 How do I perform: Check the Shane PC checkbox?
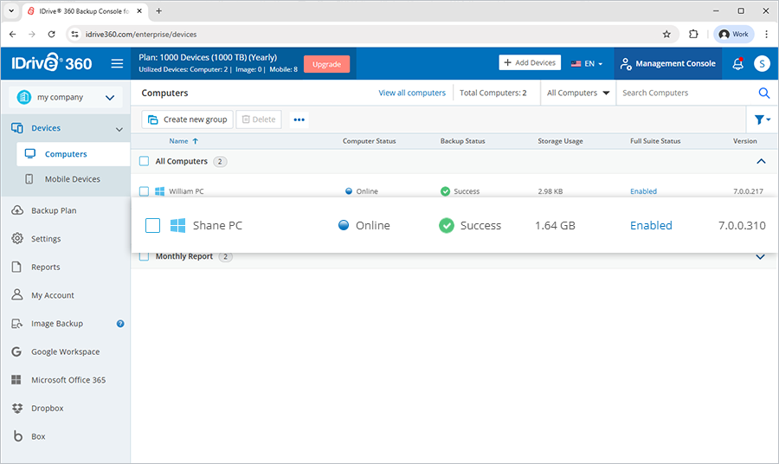coord(152,226)
